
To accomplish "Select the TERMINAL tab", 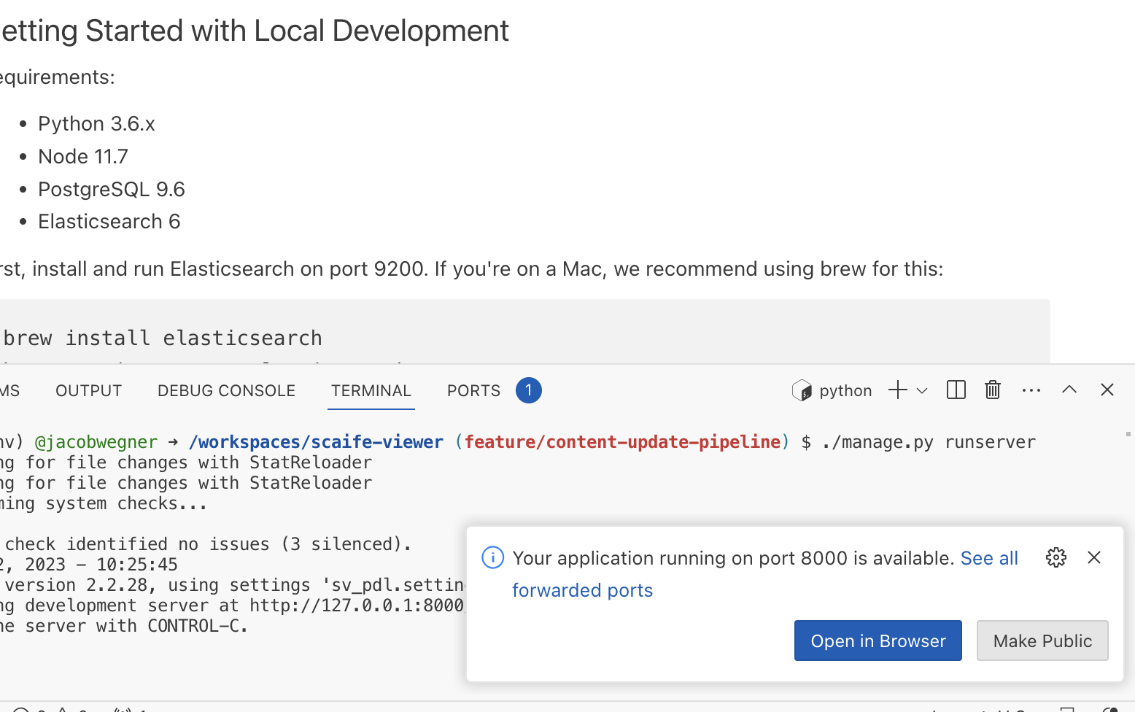I will coord(371,391).
